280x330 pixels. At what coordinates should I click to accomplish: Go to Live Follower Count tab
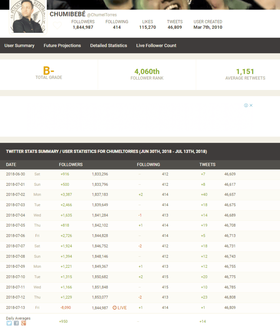click(x=156, y=46)
